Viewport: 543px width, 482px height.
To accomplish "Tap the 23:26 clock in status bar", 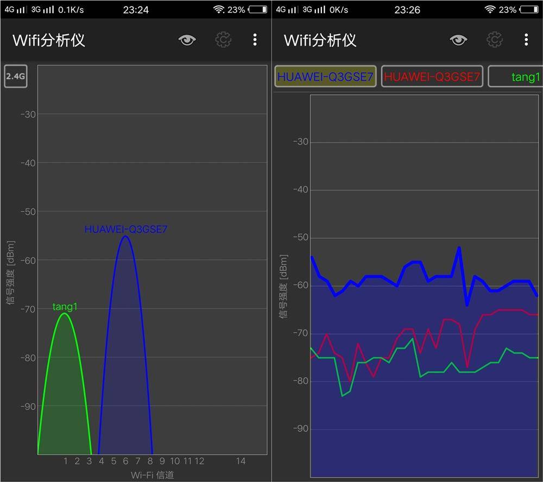I will [x=407, y=10].
